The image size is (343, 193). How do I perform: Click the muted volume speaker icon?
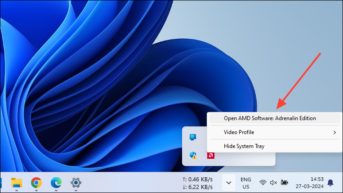point(273,183)
